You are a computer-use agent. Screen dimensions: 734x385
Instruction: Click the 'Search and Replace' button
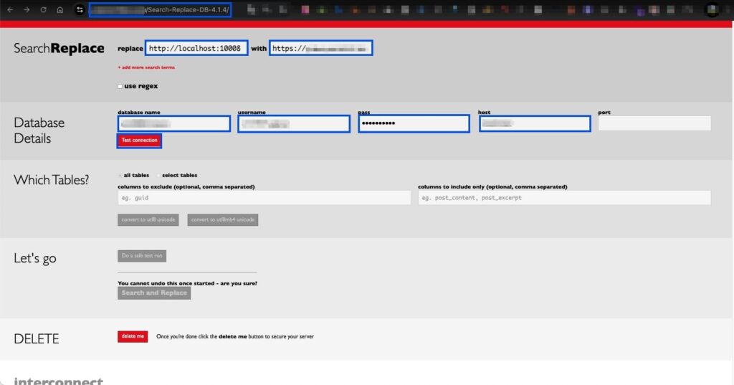[154, 293]
